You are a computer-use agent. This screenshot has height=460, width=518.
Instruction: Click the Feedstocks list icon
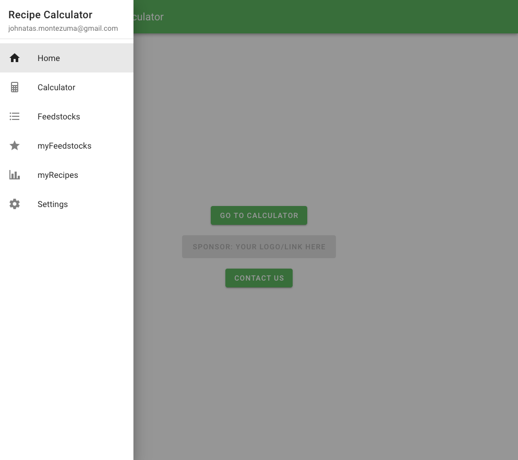(15, 116)
